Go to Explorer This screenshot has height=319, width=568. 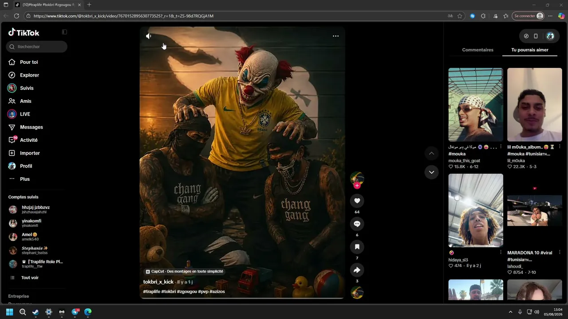click(x=29, y=75)
